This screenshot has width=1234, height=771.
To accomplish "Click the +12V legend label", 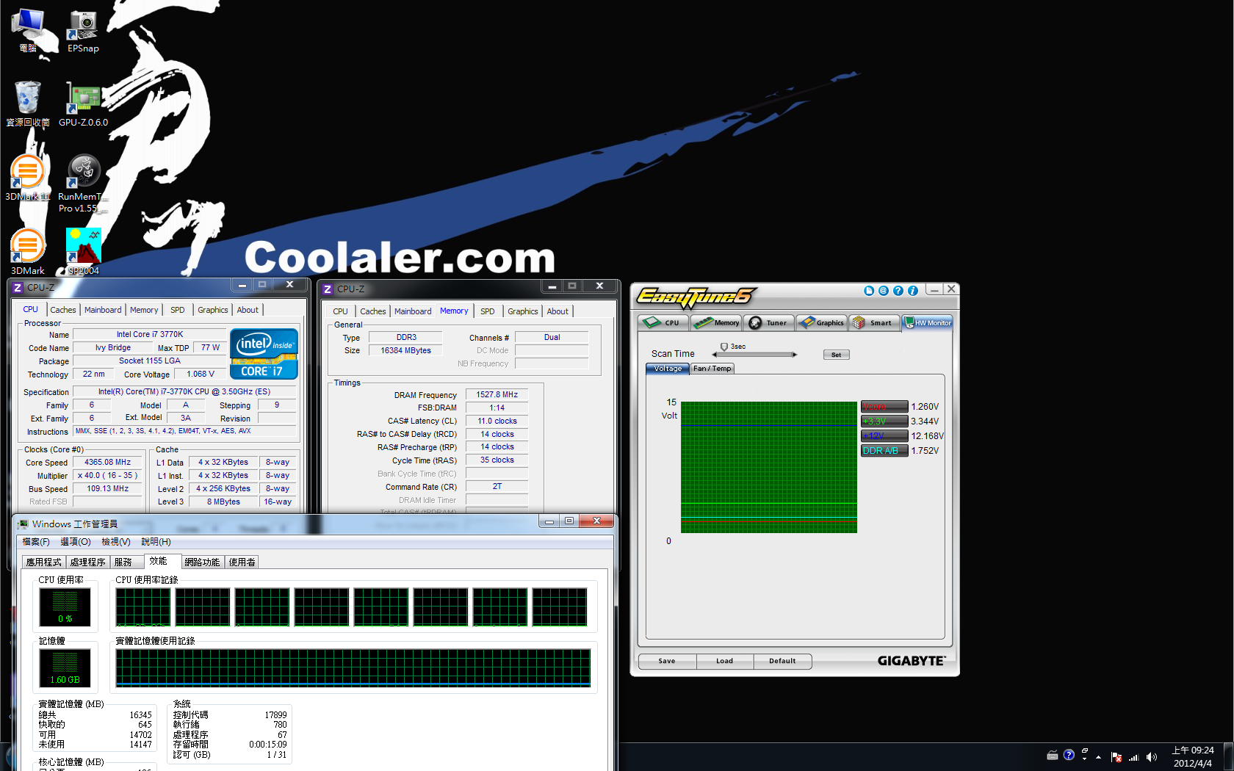I will pos(884,436).
